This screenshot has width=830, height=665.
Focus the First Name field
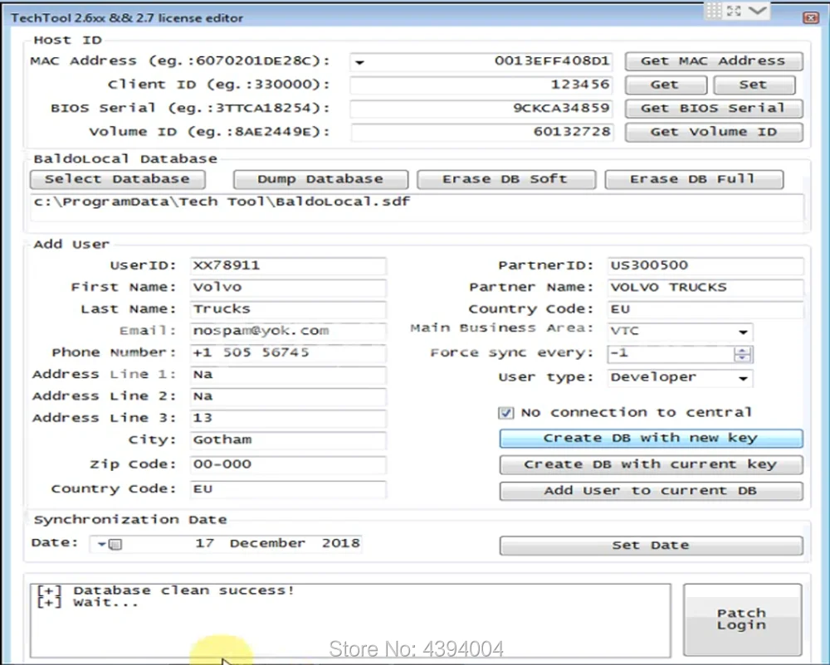point(288,287)
